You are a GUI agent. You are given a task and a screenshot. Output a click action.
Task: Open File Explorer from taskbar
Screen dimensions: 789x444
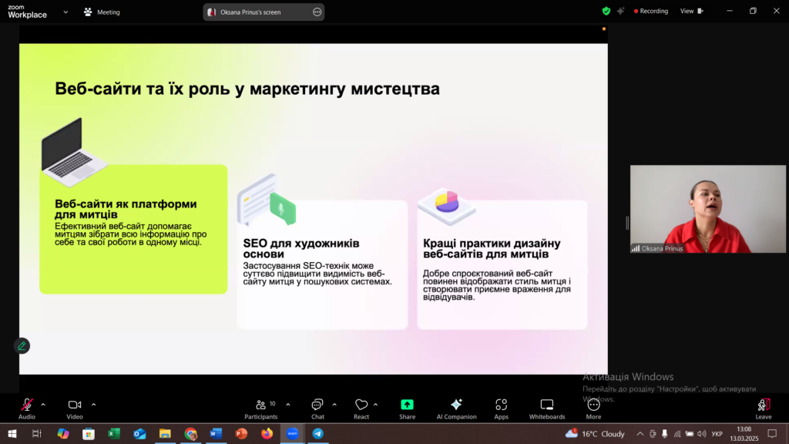[165, 433]
